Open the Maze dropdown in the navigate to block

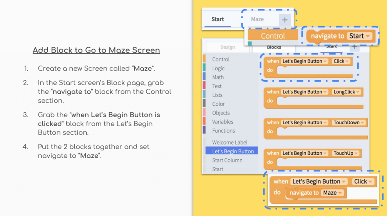tap(332, 193)
